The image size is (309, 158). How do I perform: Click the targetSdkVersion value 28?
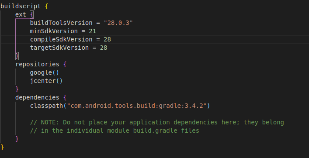(104, 48)
